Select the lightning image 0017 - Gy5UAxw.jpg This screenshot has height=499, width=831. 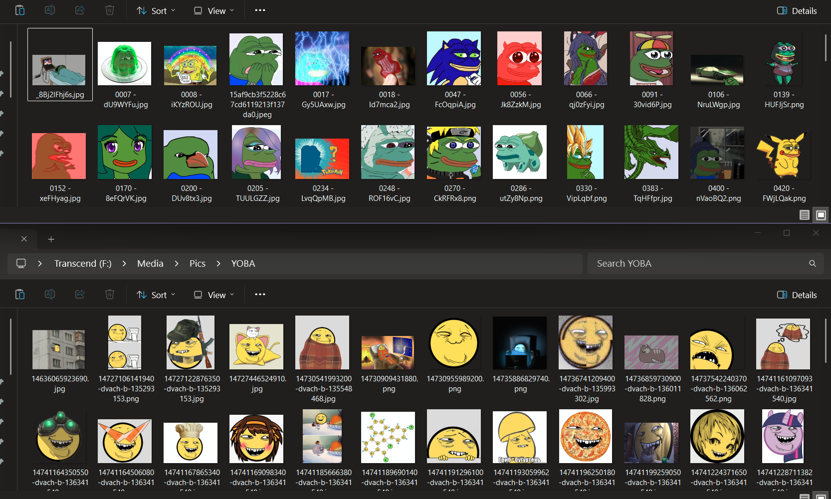(x=322, y=58)
